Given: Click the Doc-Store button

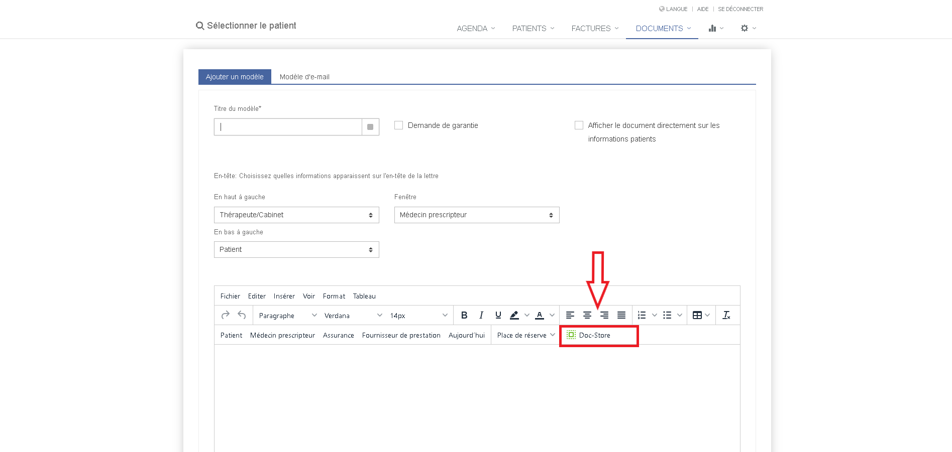Looking at the screenshot, I should pos(594,335).
